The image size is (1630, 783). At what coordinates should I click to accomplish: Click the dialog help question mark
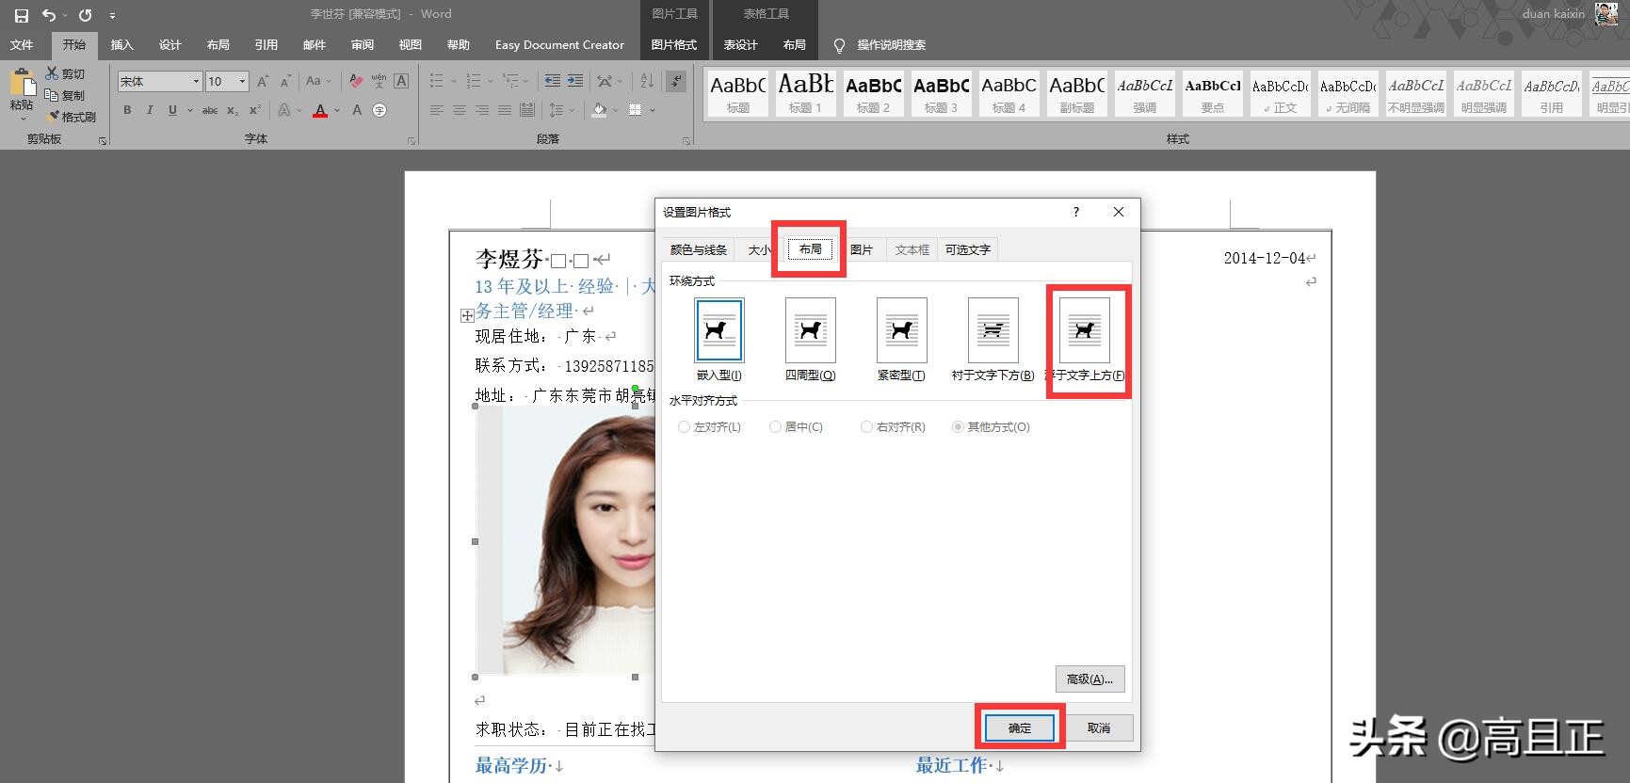pos(1076,212)
